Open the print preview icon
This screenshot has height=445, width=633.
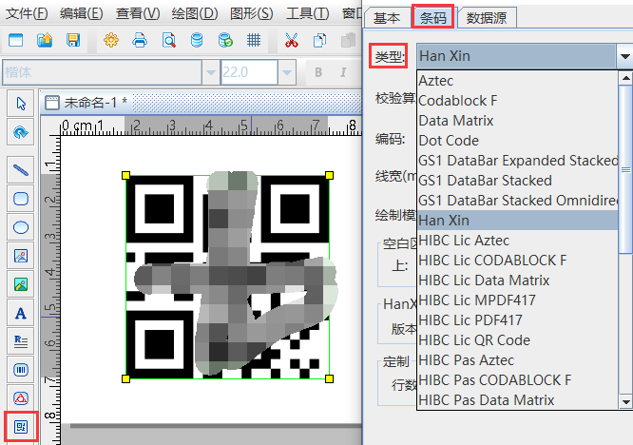(169, 40)
